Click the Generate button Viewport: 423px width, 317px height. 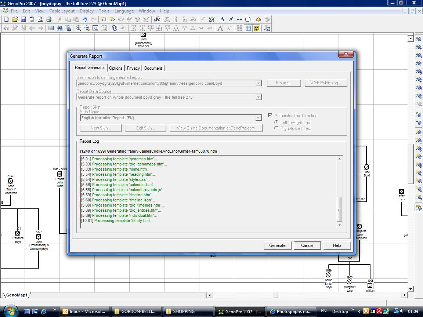tap(277, 245)
